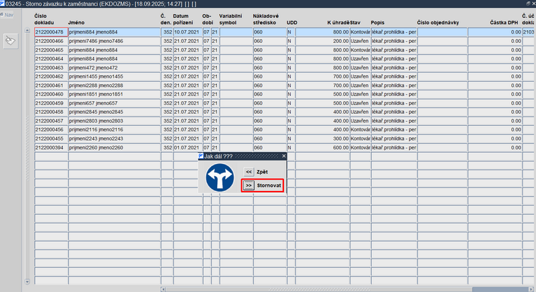Click amount 600.00 in K úhradě column
The image size is (536, 292).
(x=322, y=147)
